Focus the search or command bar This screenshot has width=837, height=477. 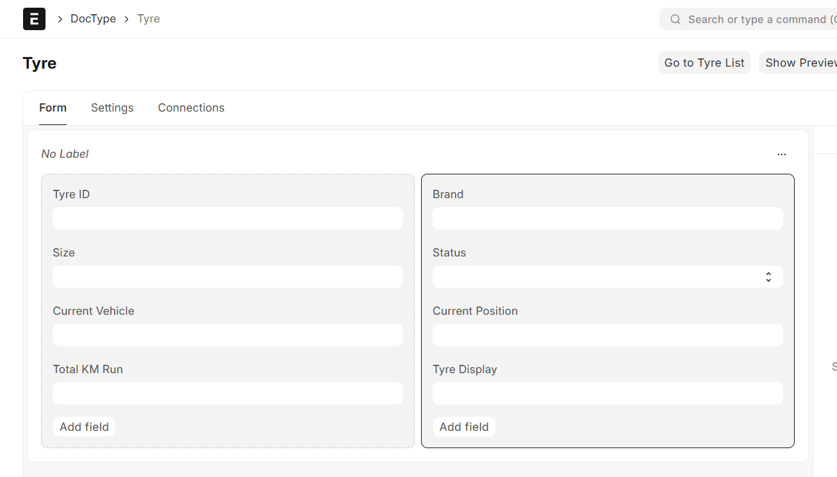(750, 19)
